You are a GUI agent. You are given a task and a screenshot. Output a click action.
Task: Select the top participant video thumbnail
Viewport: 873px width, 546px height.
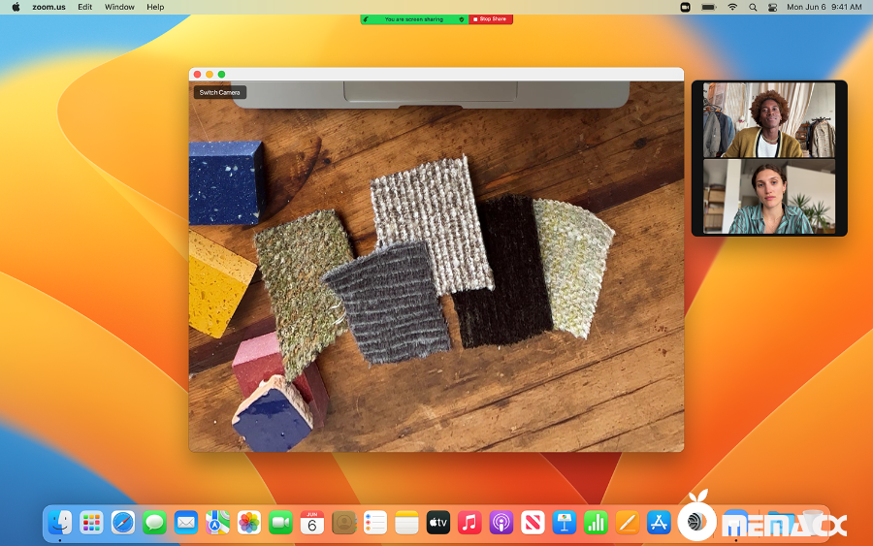[x=768, y=120]
